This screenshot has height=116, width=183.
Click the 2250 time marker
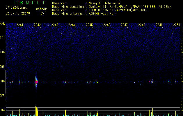coord(177,25)
